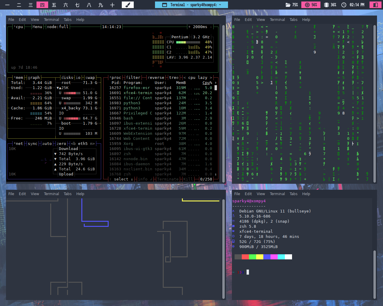Switch to workspace one (一)

pyautogui.click(x=7, y=5)
